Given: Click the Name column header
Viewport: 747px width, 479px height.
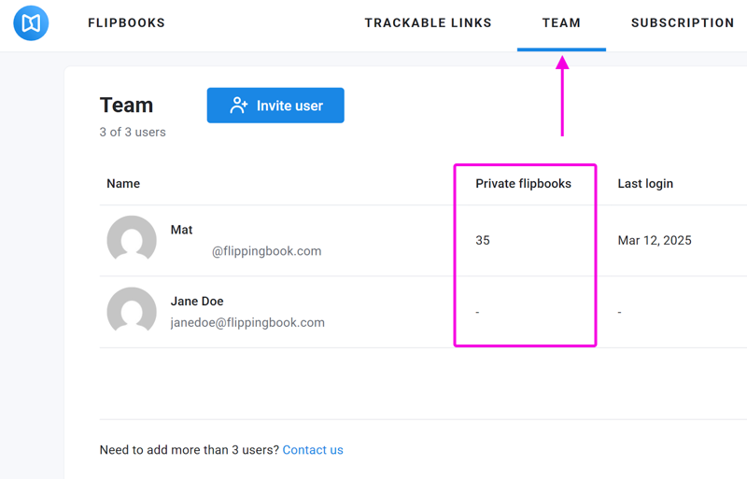Looking at the screenshot, I should [x=123, y=184].
